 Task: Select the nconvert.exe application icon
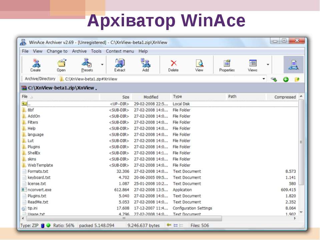coord(24,190)
